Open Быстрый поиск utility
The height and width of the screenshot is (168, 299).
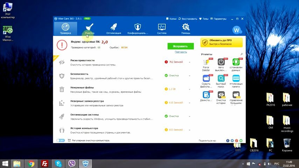(x=221, y=81)
